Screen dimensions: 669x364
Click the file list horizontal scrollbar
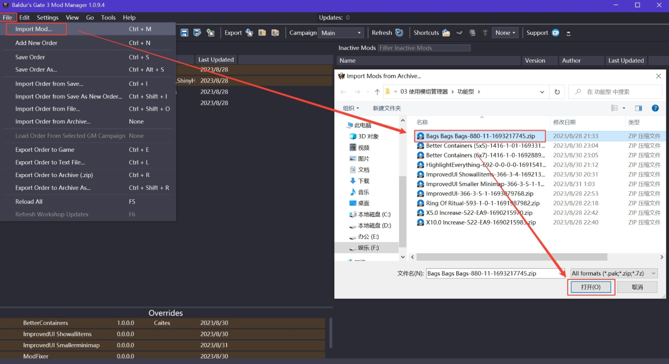tap(512, 257)
